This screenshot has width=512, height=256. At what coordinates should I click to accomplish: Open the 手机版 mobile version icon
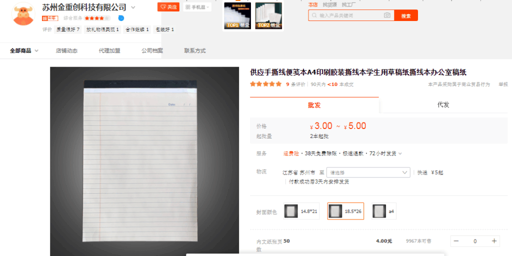tap(196, 7)
